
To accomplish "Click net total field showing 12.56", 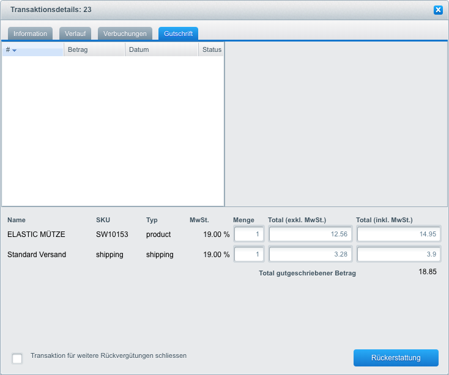I will click(310, 235).
